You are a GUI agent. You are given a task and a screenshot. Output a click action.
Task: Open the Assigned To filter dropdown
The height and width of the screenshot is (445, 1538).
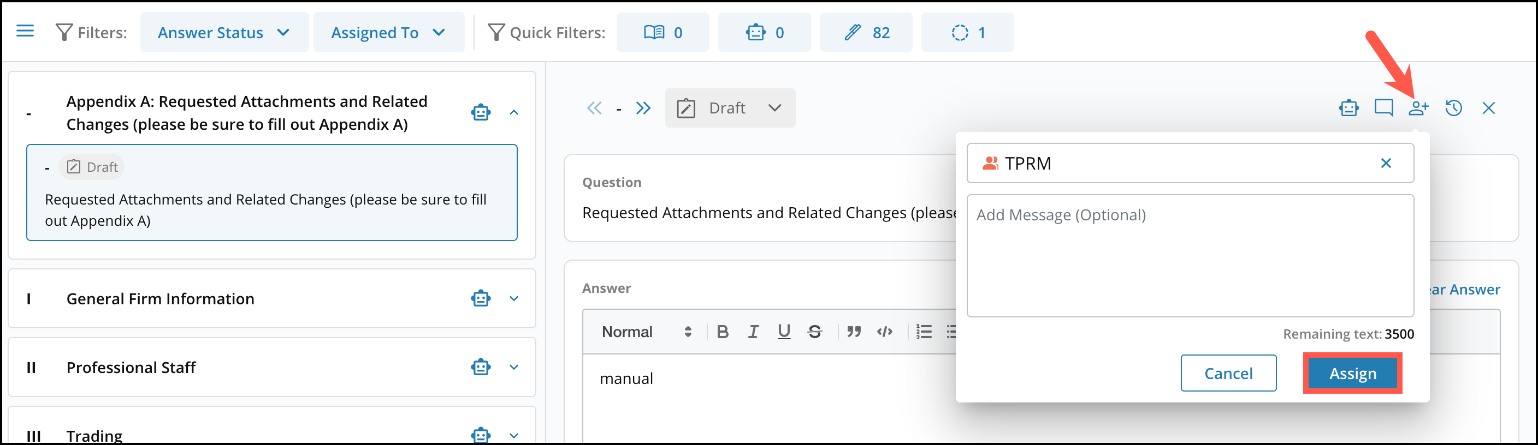point(389,32)
